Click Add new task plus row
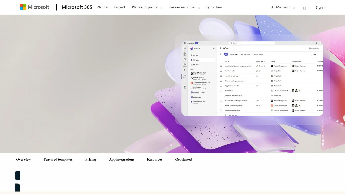Viewport: 345px width, 194px height. [x=231, y=115]
